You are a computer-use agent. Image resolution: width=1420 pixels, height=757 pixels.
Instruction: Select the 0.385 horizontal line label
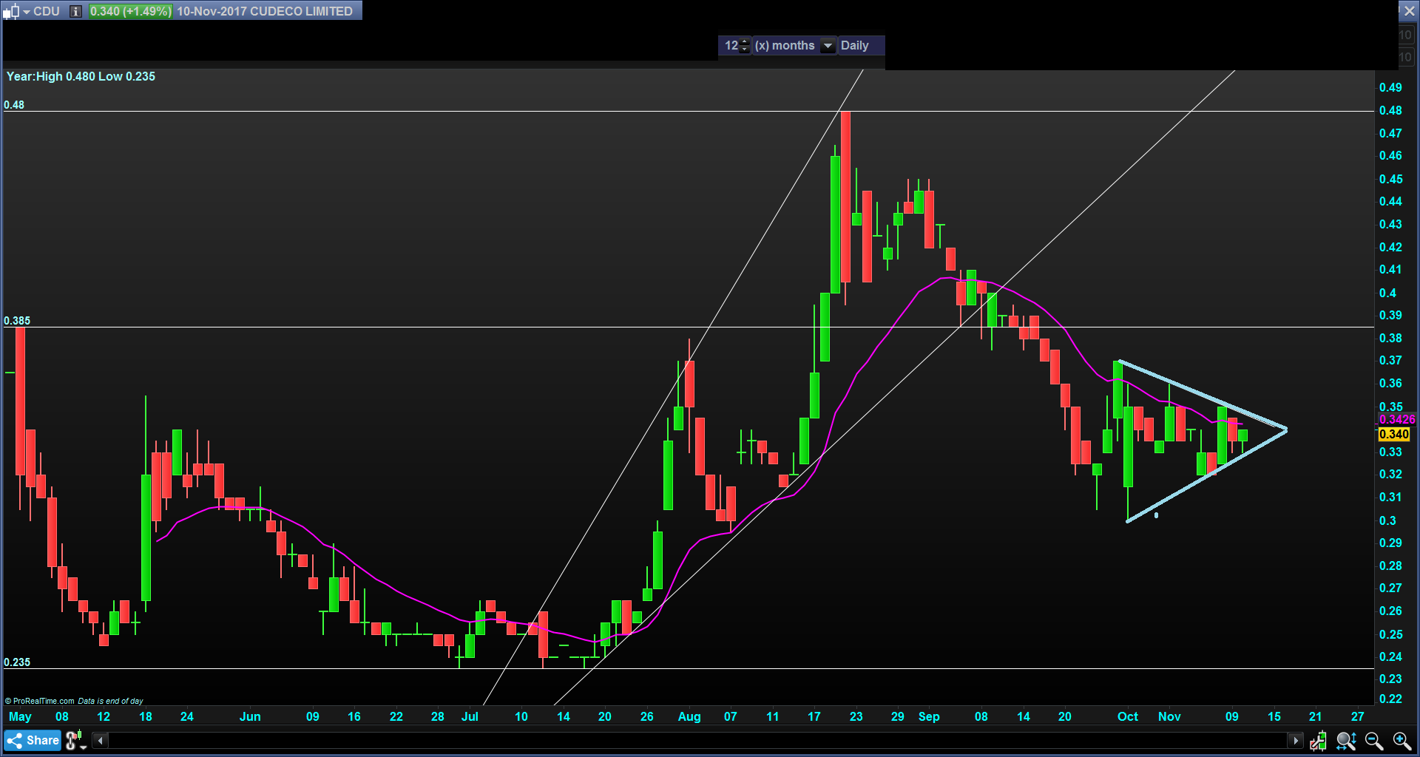point(17,321)
